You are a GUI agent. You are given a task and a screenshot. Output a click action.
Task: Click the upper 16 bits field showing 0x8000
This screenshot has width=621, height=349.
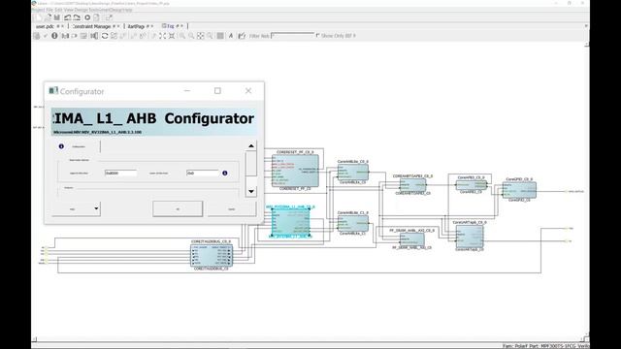pos(120,173)
